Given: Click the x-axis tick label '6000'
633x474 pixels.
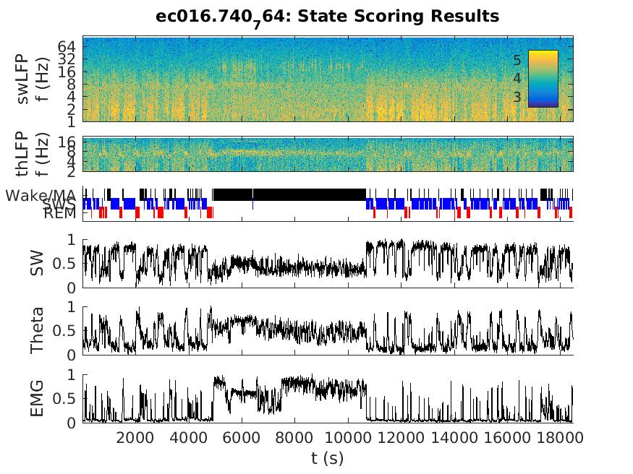Looking at the screenshot, I should click(242, 438).
